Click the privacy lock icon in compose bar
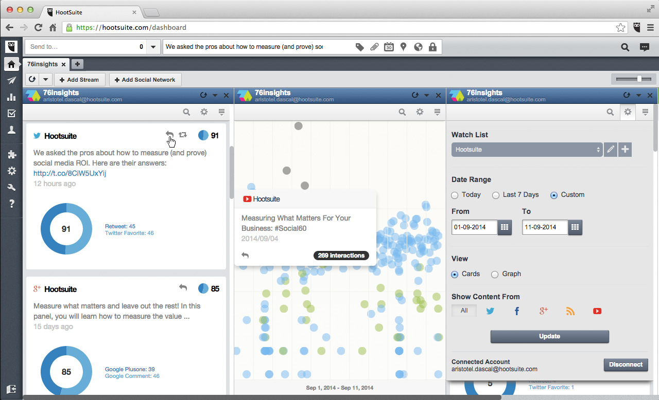Screen dimensions: 659x400 click(432, 47)
